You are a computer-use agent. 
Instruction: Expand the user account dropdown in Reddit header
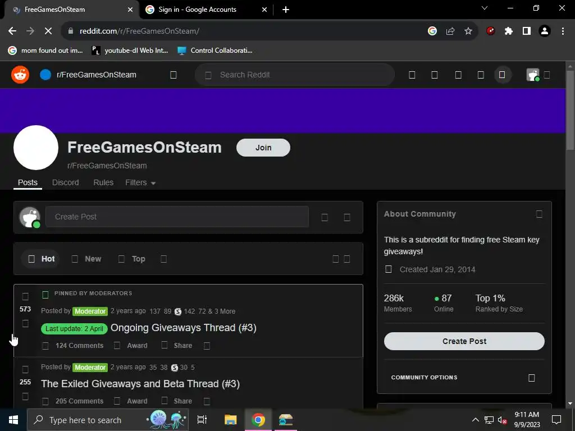547,75
